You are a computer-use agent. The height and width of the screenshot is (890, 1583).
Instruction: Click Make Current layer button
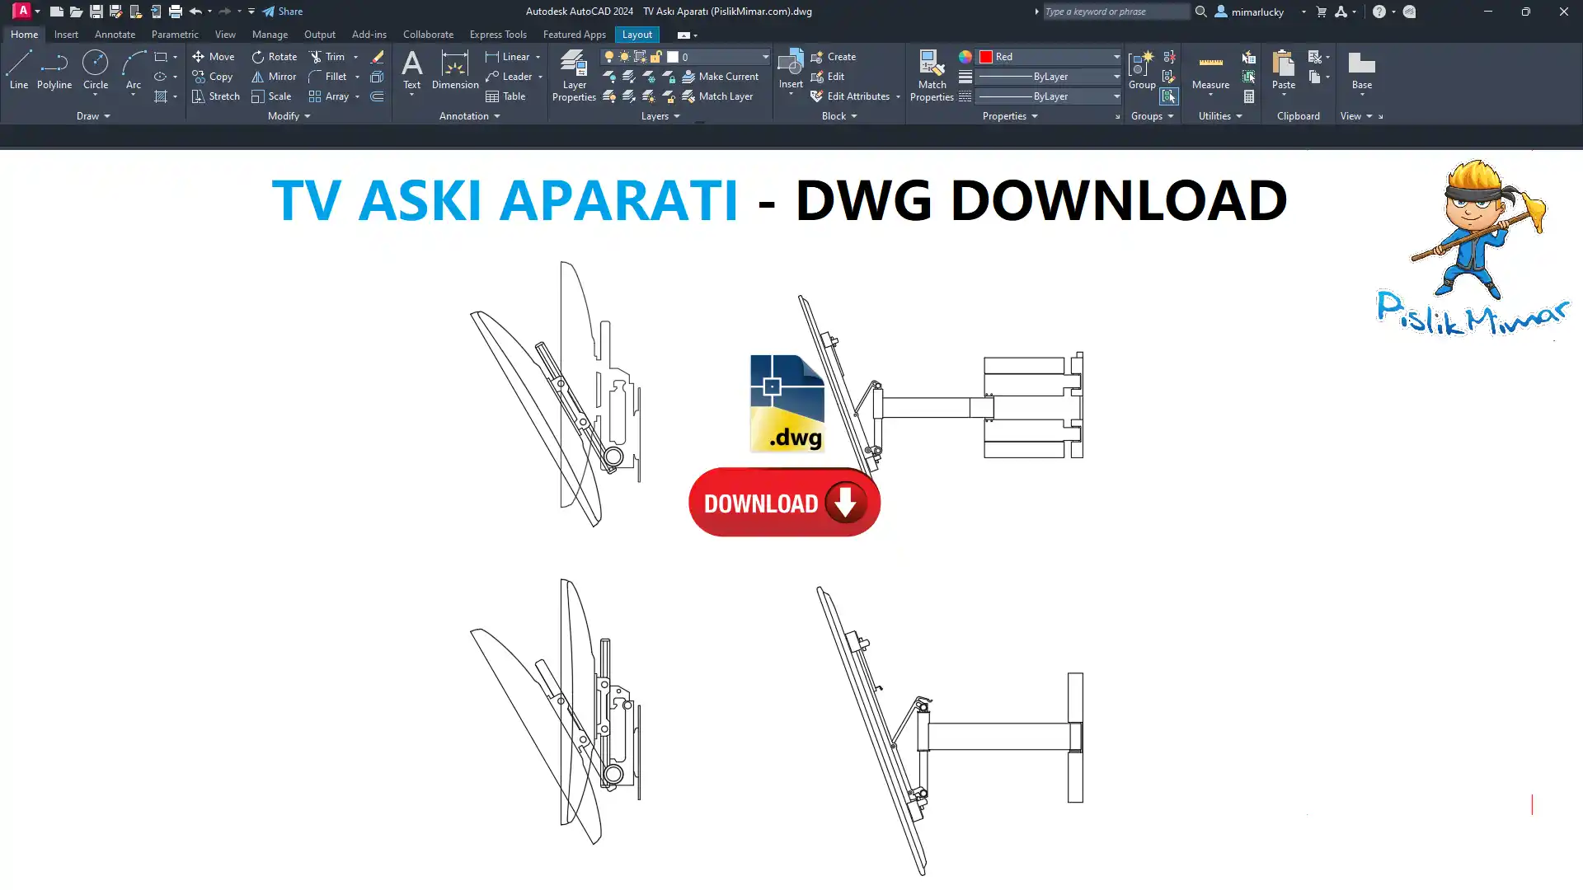click(x=720, y=77)
